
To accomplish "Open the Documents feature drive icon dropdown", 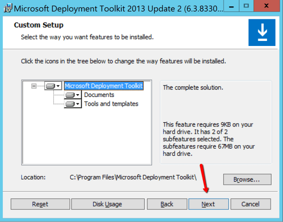I will coord(73,95).
